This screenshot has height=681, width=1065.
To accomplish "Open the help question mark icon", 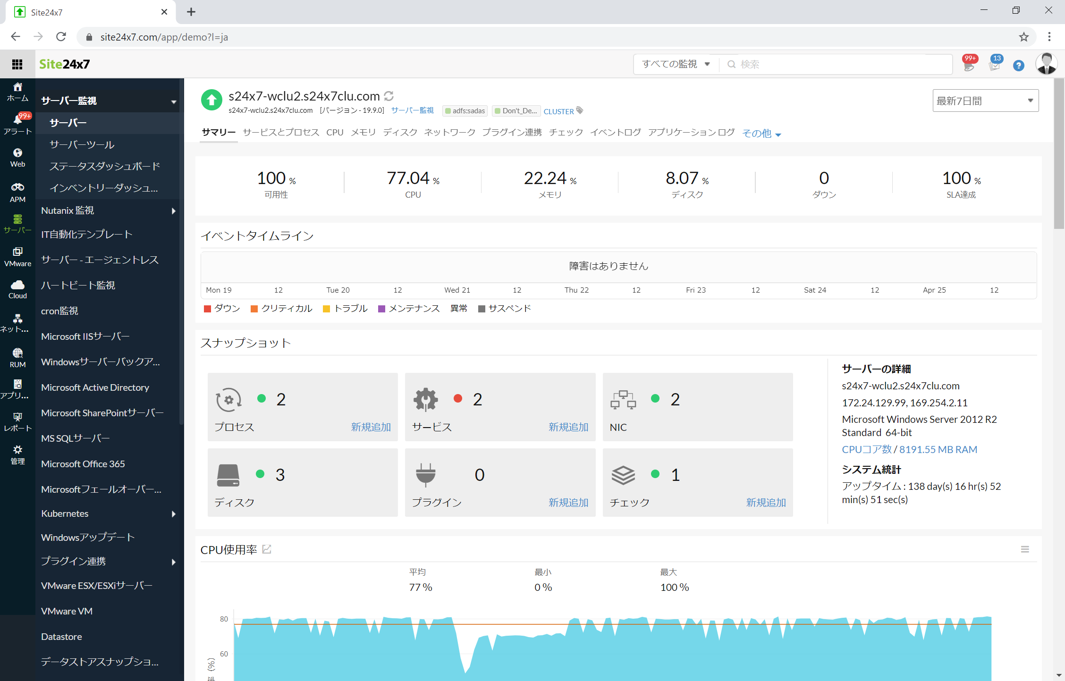I will [1018, 66].
